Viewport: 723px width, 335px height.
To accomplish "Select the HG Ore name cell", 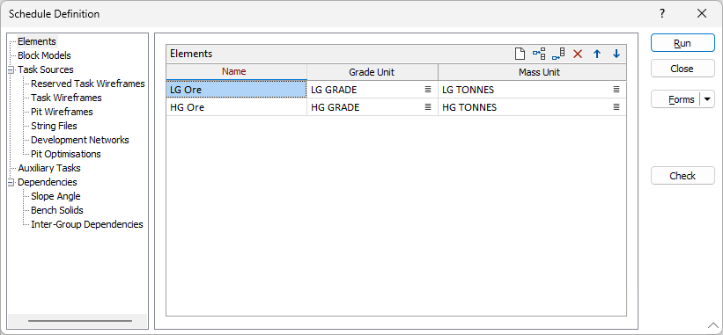I will click(x=237, y=107).
